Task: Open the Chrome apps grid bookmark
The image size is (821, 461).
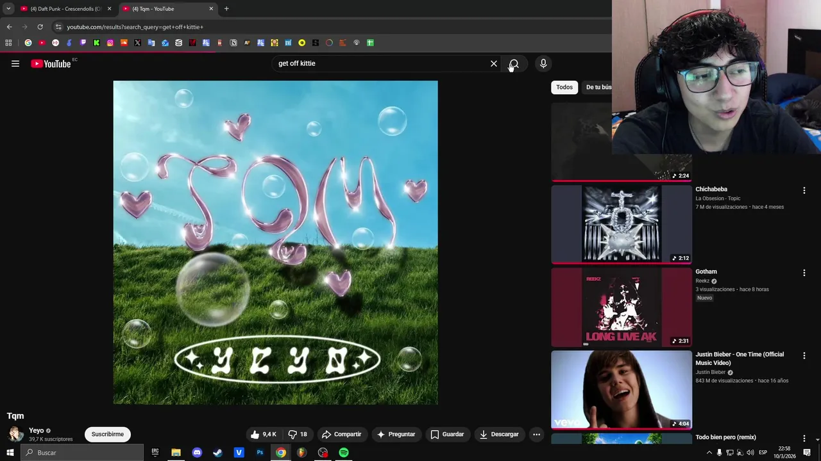Action: [8, 43]
